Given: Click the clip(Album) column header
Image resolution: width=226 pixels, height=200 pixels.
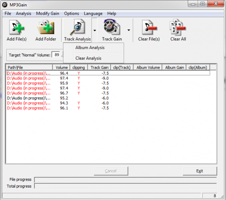Looking at the screenshot, I should [198, 67].
